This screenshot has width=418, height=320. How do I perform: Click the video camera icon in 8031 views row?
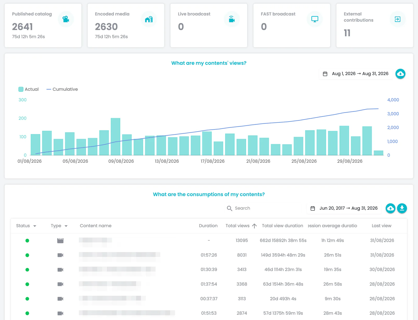[x=60, y=255]
